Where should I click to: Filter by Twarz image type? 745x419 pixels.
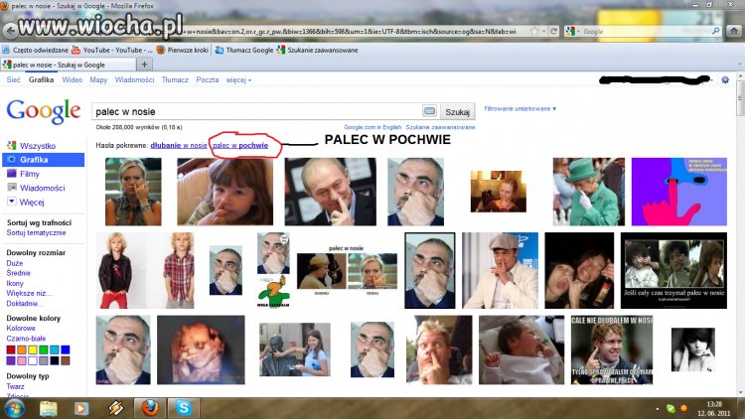(15, 386)
